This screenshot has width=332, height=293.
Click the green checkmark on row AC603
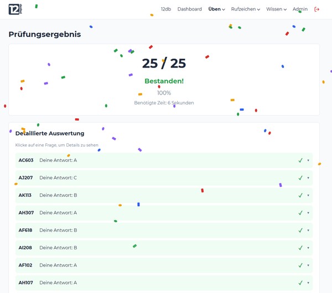coord(300,160)
